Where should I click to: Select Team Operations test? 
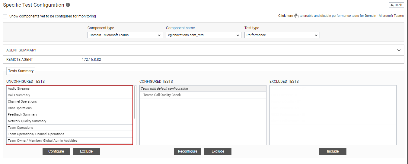pos(69,128)
